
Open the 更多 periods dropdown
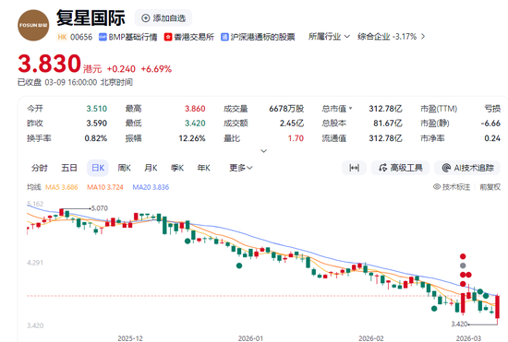click(x=241, y=168)
